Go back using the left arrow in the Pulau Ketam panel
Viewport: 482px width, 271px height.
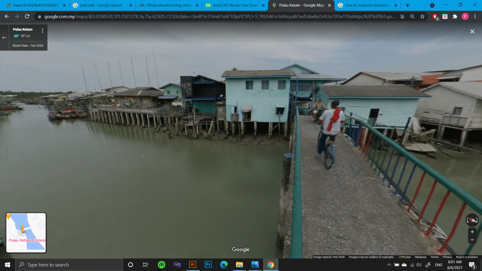(x=5, y=38)
